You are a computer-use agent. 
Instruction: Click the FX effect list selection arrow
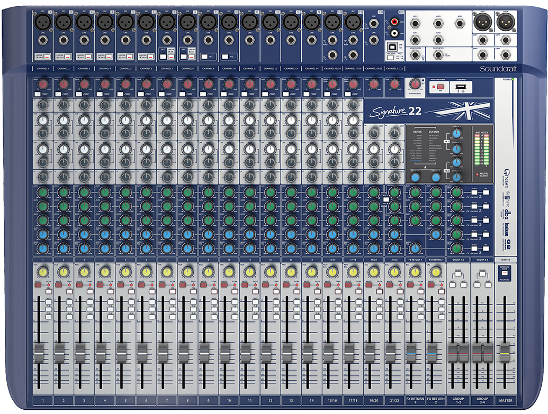point(425,167)
